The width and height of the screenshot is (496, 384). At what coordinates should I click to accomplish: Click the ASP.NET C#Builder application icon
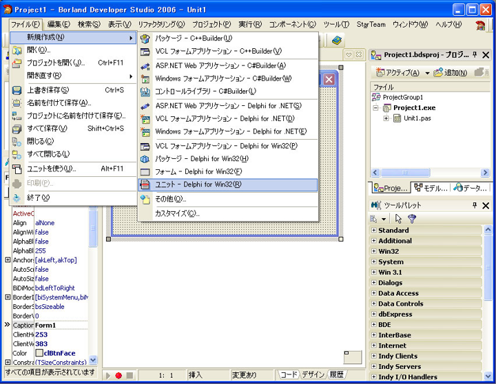point(145,66)
